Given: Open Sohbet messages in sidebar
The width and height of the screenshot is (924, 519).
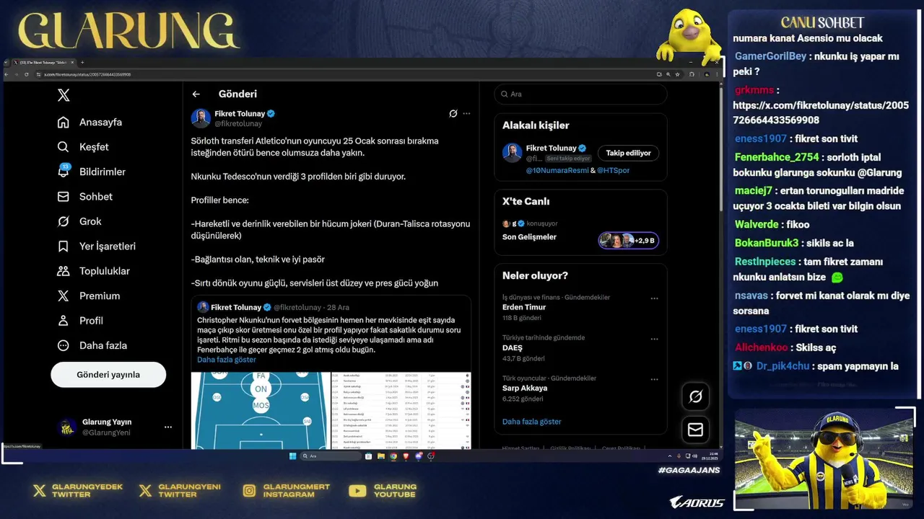Looking at the screenshot, I should (x=85, y=197).
